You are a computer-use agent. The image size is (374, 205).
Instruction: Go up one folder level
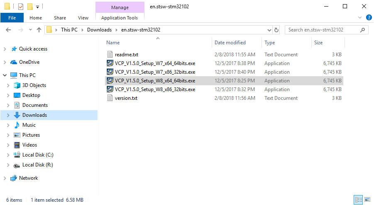39,30
